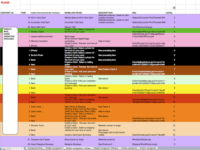Select the Minimum resolution cell
200x150 pixels.
pos(39,41)
